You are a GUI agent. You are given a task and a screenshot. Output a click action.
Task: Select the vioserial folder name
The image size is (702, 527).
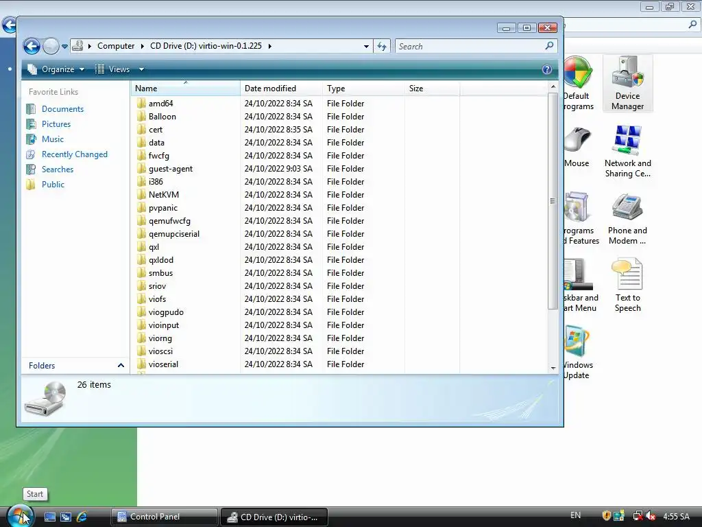[163, 364]
